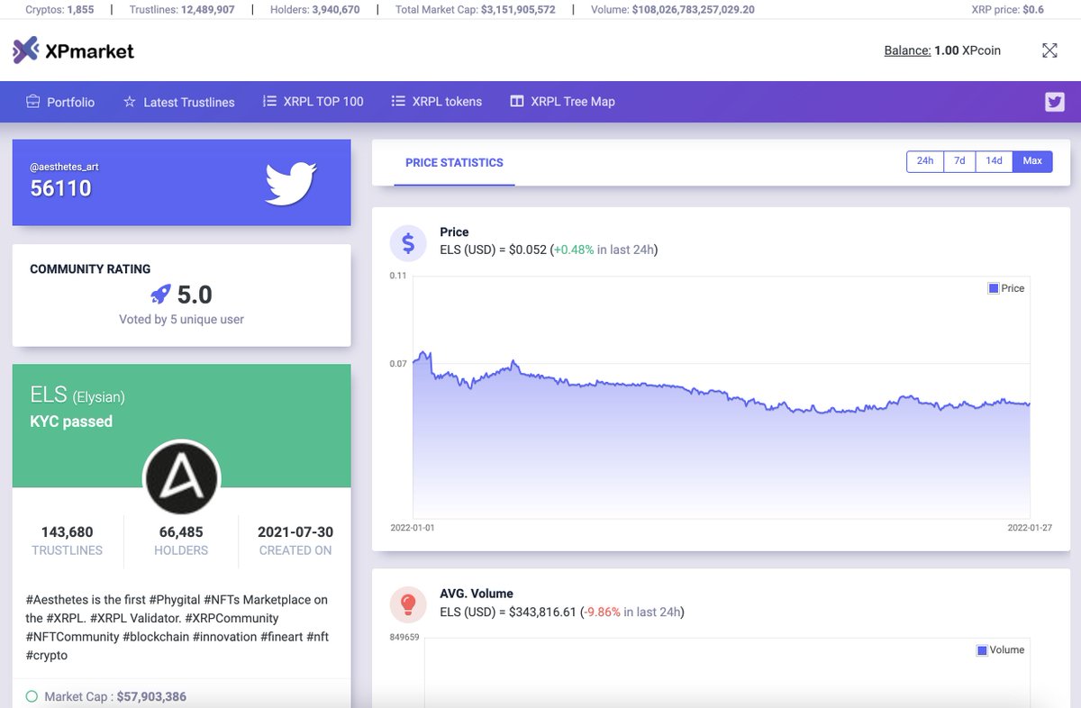Click the 143,680 trustlines figure
1081x708 pixels.
point(68,532)
